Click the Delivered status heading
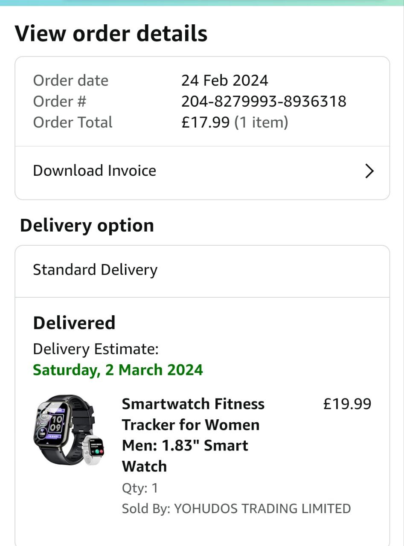 coord(74,323)
